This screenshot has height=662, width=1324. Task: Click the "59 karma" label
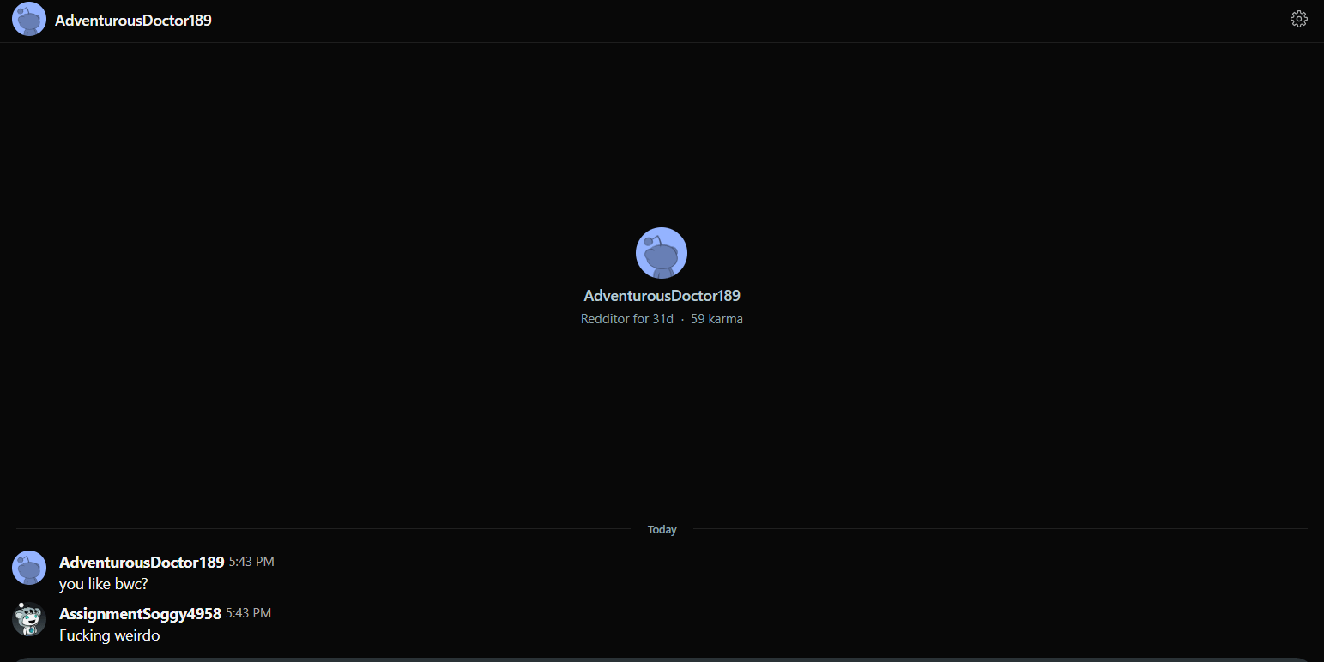(x=716, y=319)
